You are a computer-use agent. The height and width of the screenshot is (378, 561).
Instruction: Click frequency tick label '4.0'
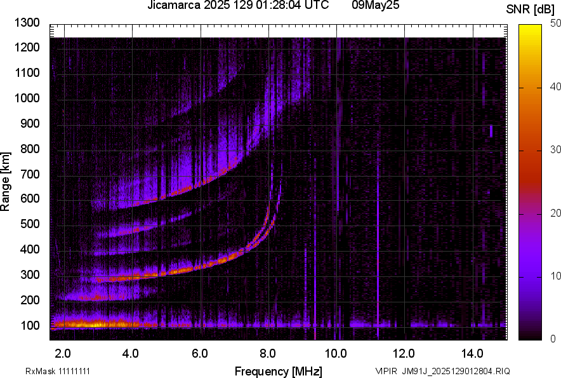131,354
